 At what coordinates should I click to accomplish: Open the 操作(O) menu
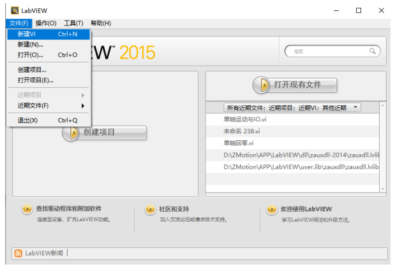coord(46,24)
